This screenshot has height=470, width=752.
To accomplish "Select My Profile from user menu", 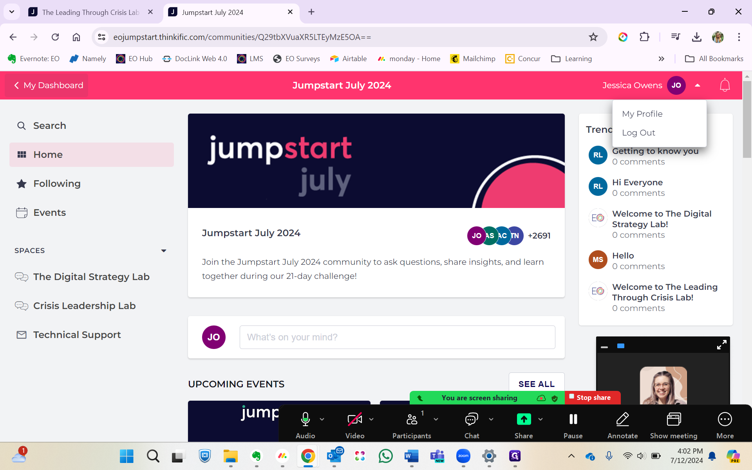I will [x=642, y=114].
